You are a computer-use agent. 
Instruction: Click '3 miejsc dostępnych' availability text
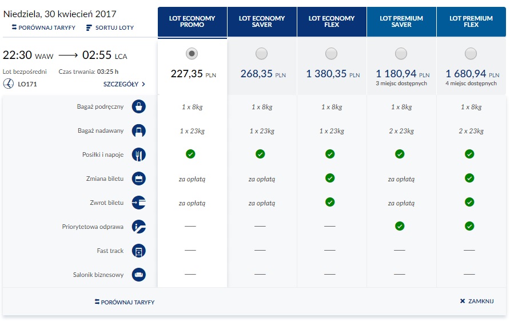click(x=401, y=84)
